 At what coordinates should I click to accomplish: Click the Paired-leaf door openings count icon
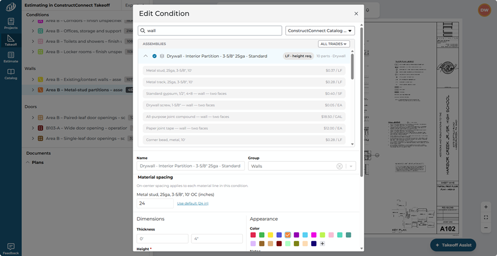[x=41, y=118]
